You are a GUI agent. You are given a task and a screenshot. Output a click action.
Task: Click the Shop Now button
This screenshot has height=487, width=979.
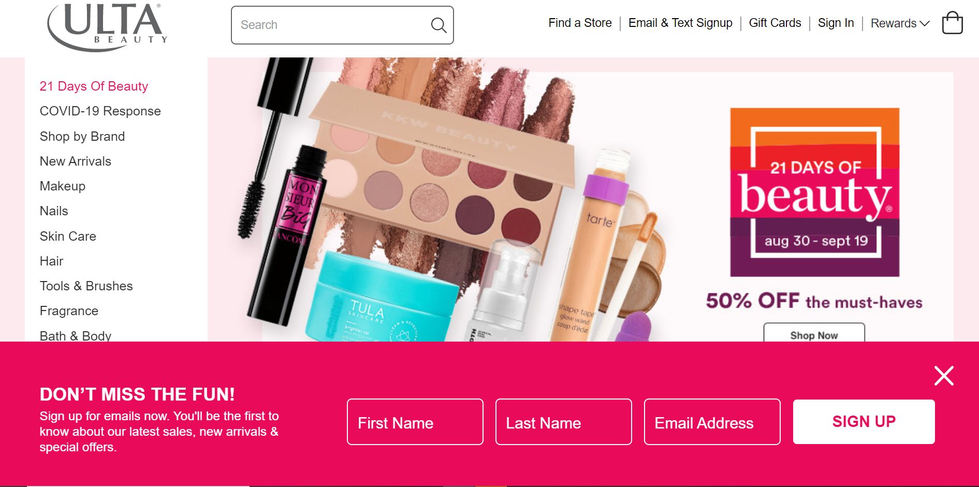(x=814, y=333)
